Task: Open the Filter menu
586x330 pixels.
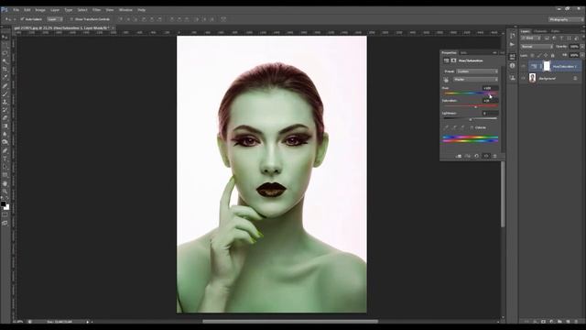Action: (x=96, y=10)
